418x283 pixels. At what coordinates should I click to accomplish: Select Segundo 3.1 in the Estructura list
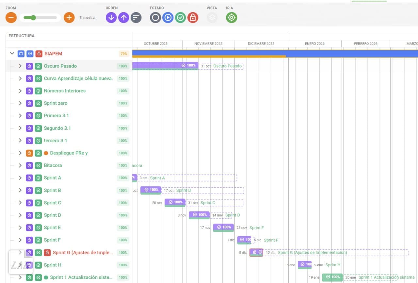[57, 128]
